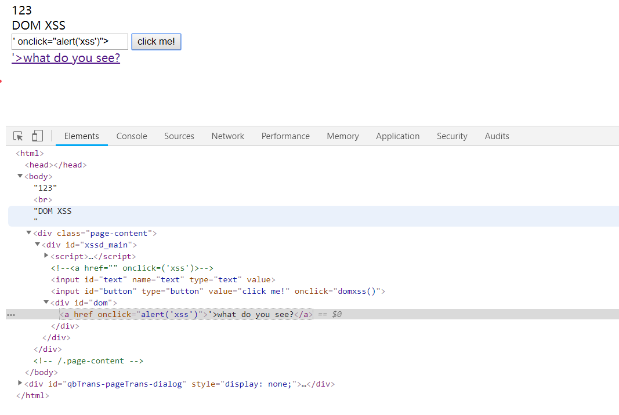The height and width of the screenshot is (415, 619).
Task: Select the "DOM XSS text node row
Action: click(x=313, y=216)
